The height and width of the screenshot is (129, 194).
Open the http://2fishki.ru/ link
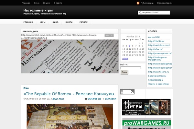[156, 41]
